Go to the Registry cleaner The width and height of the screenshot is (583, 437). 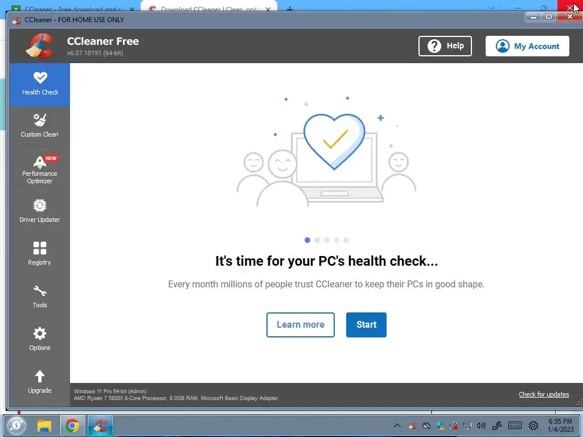40,255
